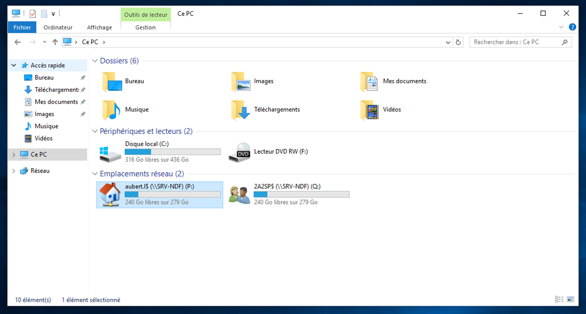Click the refresh button beside address bar
This screenshot has width=586, height=314.
(x=458, y=42)
